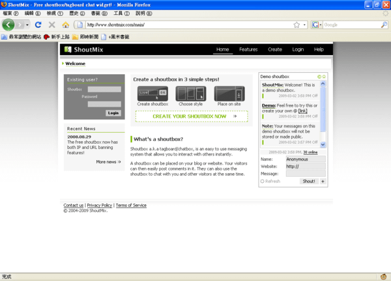Open the back/forward history dropdown arrow
Viewport: 391px width, 281px height.
coord(27,25)
